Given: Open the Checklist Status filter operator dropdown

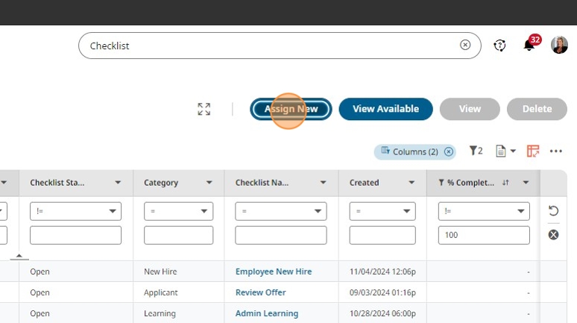Looking at the screenshot, I should pyautogui.click(x=75, y=211).
